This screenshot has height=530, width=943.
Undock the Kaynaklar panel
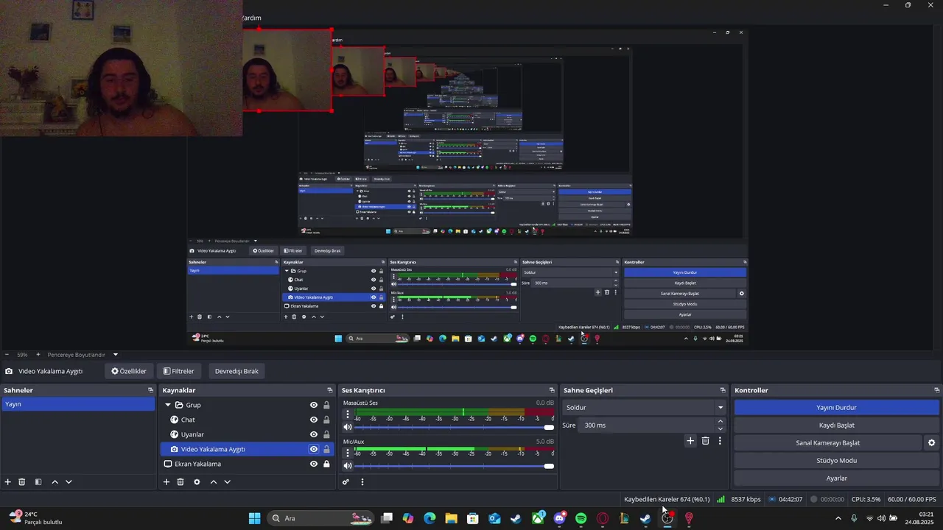click(x=330, y=390)
